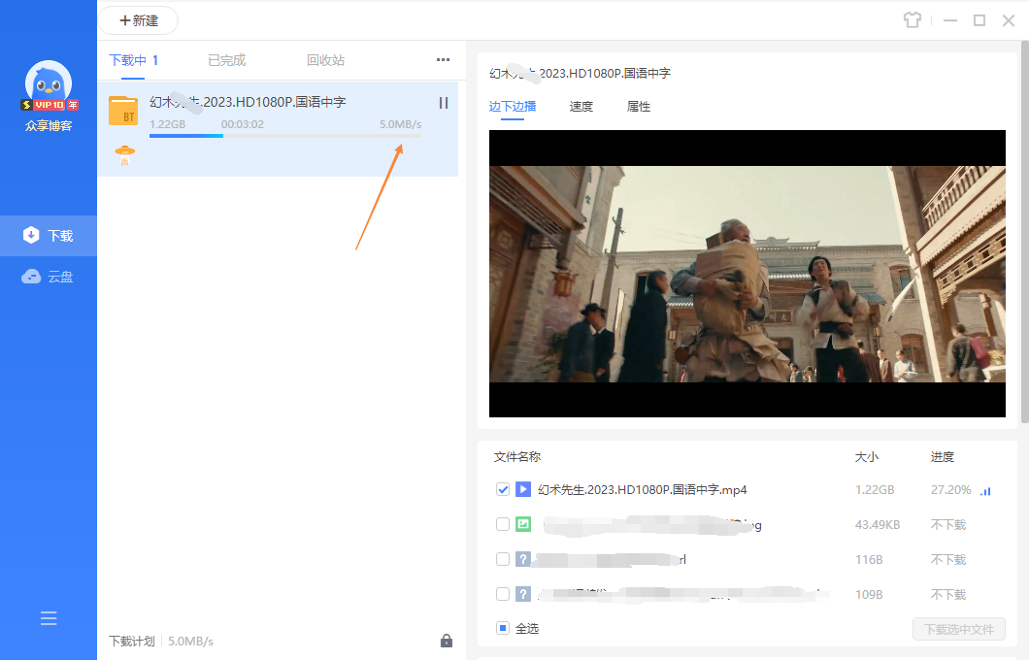This screenshot has width=1029, height=660.
Task: Select the 属性 tab
Action: click(x=639, y=107)
